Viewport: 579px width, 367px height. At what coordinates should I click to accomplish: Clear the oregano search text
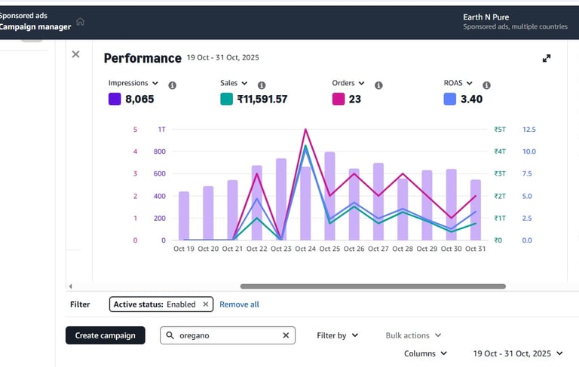pyautogui.click(x=286, y=335)
